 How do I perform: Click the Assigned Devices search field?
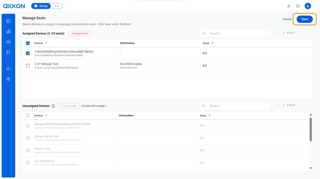235,33
